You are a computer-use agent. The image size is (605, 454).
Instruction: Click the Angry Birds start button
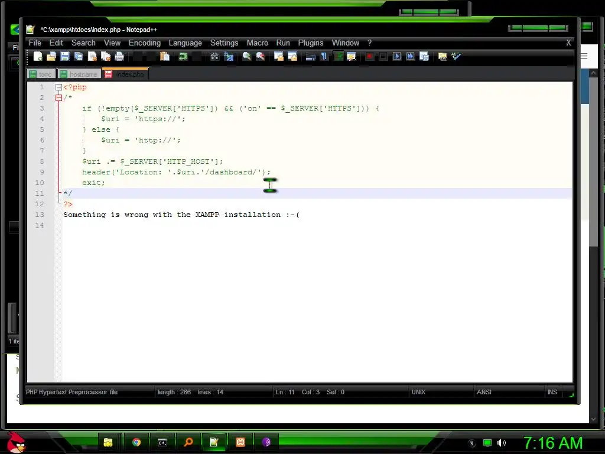point(16,442)
